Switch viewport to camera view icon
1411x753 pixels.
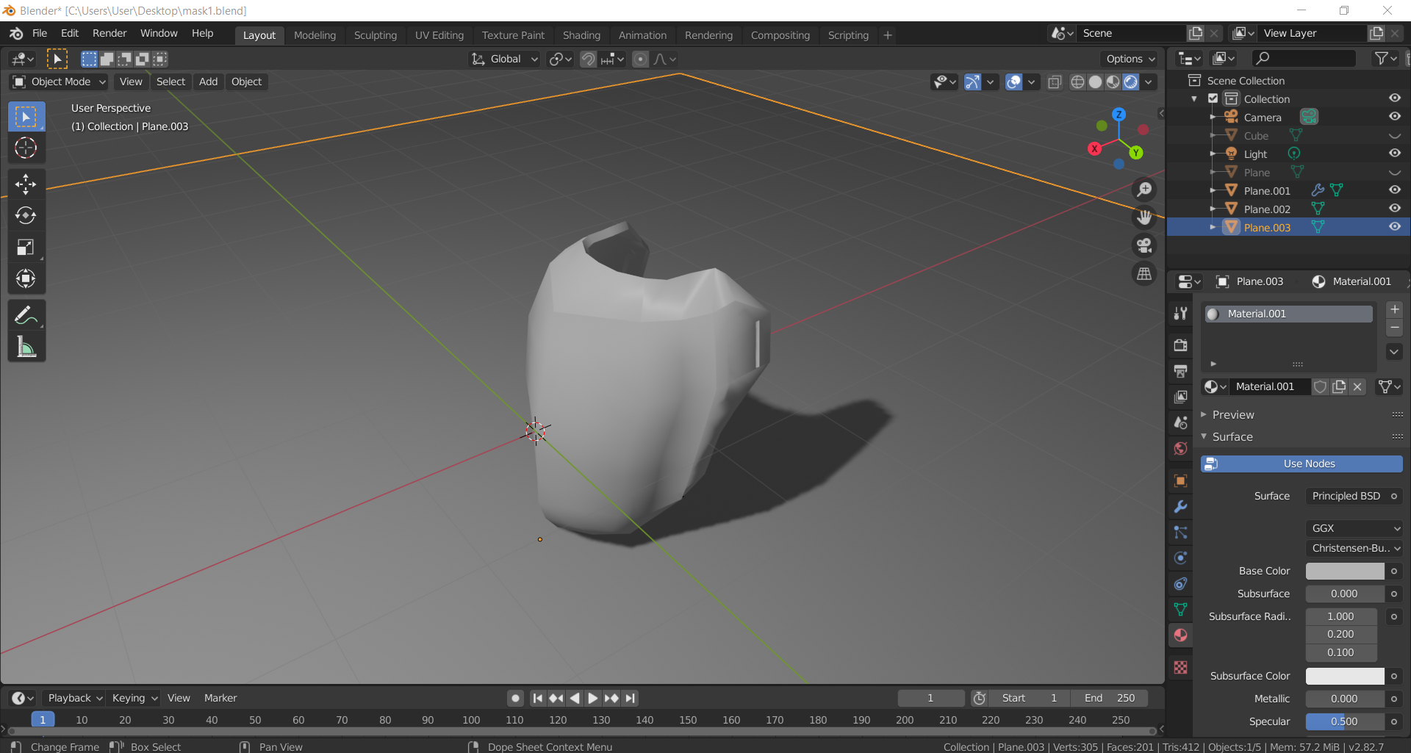click(1144, 245)
